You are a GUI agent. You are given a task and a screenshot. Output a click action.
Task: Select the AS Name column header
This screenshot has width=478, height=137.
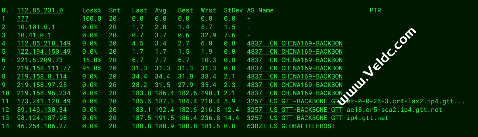(260, 10)
